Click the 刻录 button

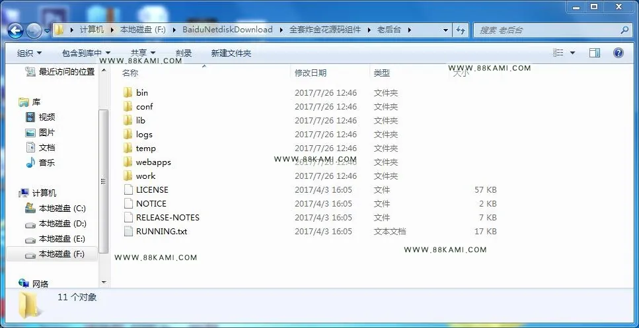(x=184, y=53)
